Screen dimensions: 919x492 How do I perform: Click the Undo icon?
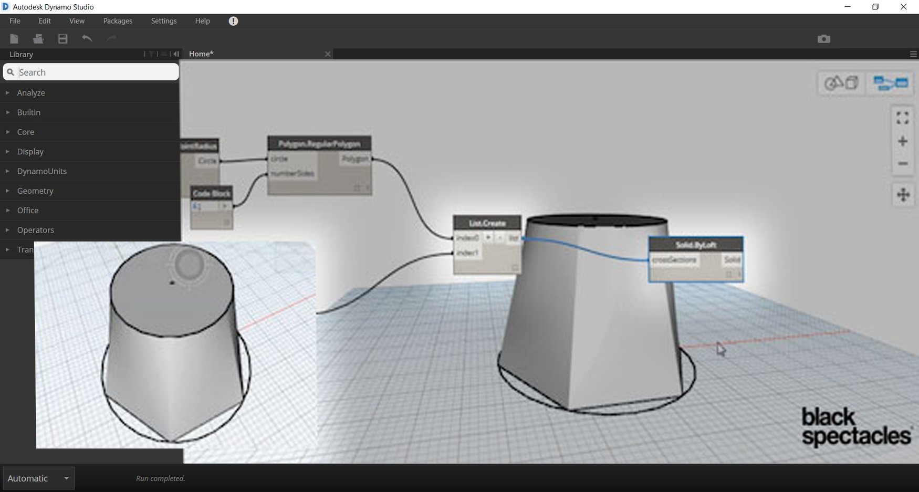[87, 38]
